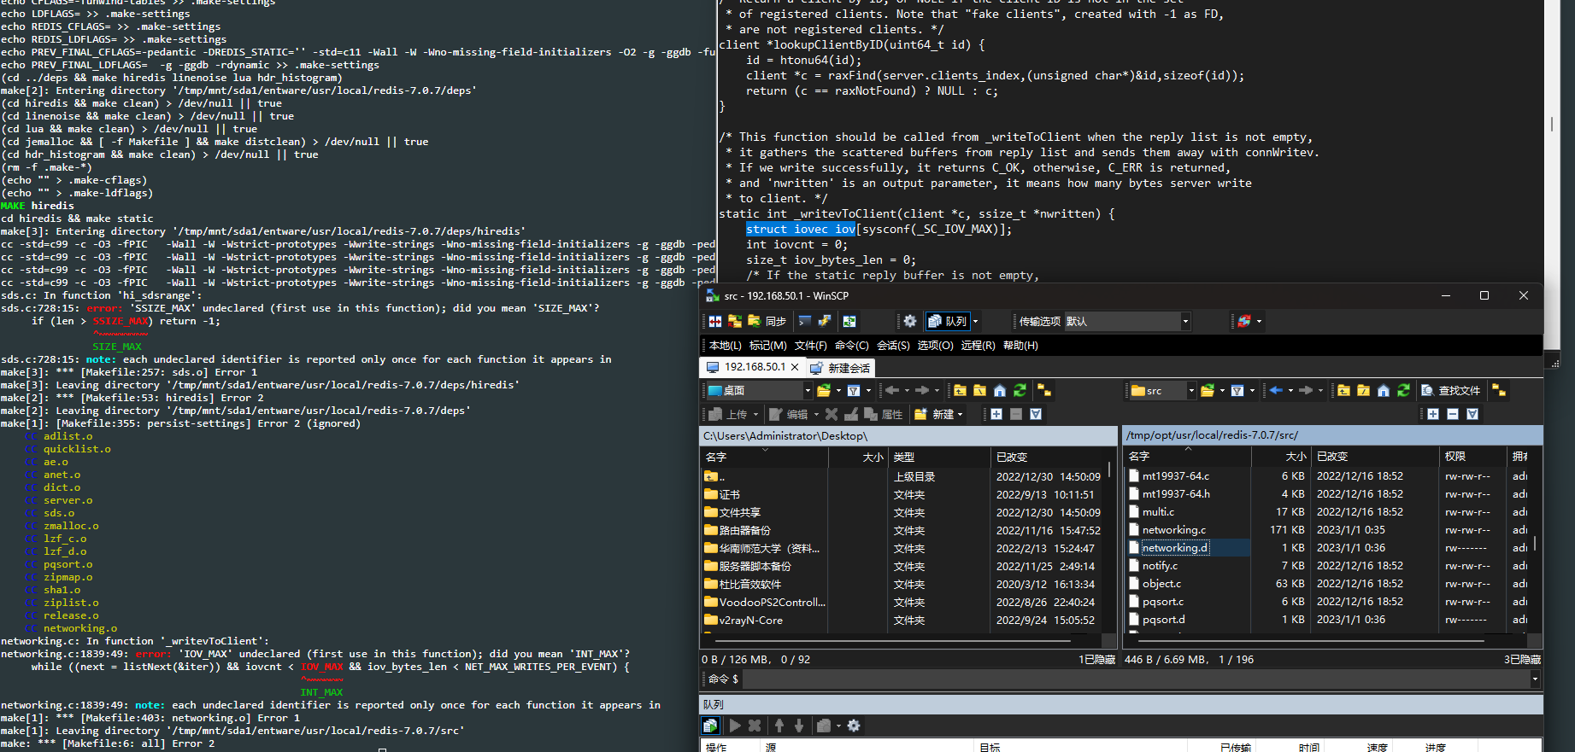Click the 命令 $ command input field

coord(1135,679)
